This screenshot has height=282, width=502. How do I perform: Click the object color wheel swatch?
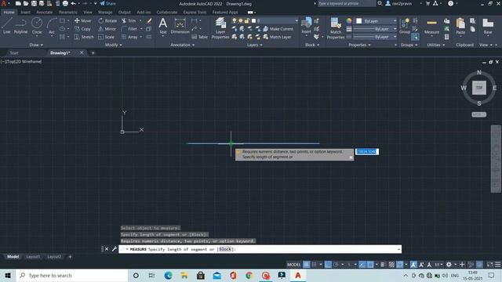click(x=348, y=21)
